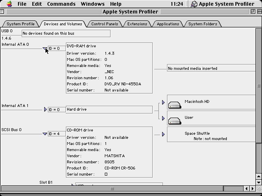Click the vertical scrollbar down arrow

point(259,182)
